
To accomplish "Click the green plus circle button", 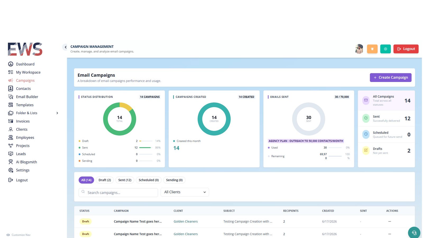I will (x=385, y=49).
